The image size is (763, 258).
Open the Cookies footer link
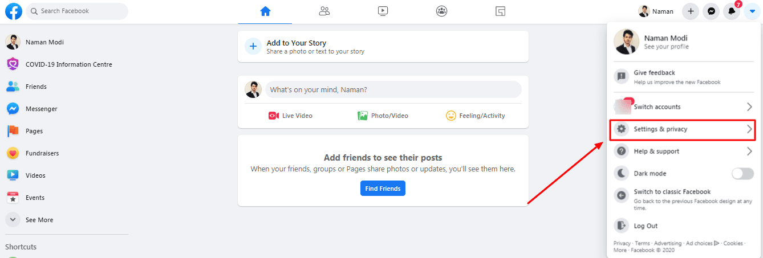[x=733, y=243]
